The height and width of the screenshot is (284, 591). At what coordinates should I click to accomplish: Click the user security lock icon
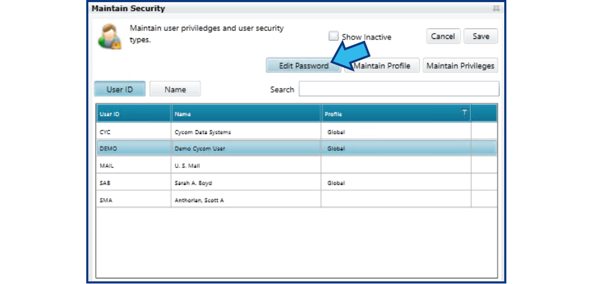109,37
